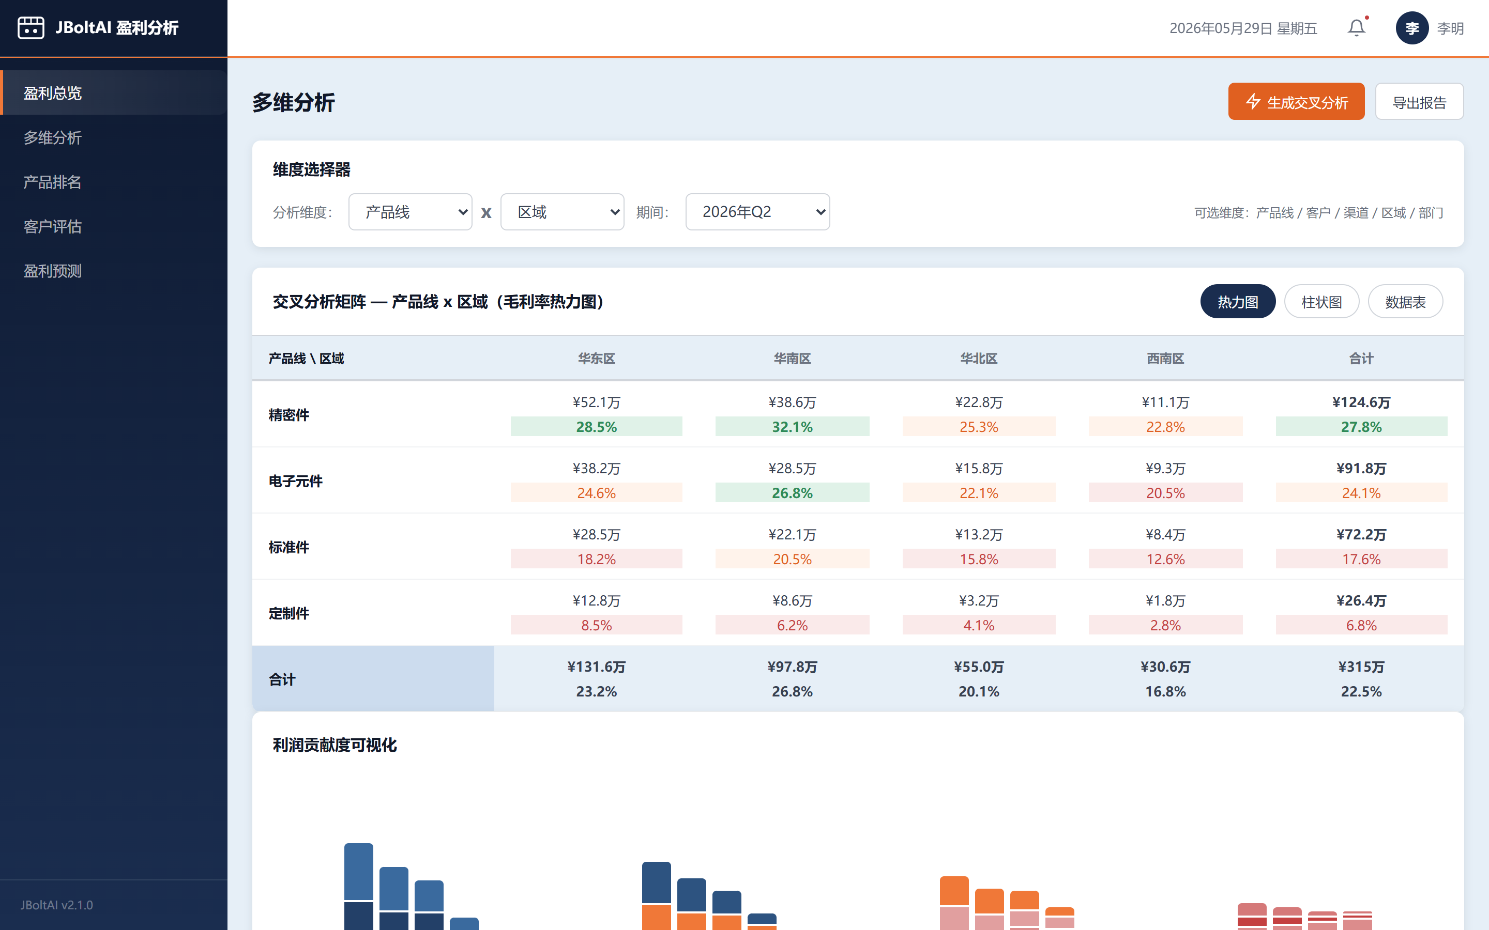Click the 28.5% margin cell for 精密件 华东区
This screenshot has width=1489, height=930.
click(x=596, y=426)
